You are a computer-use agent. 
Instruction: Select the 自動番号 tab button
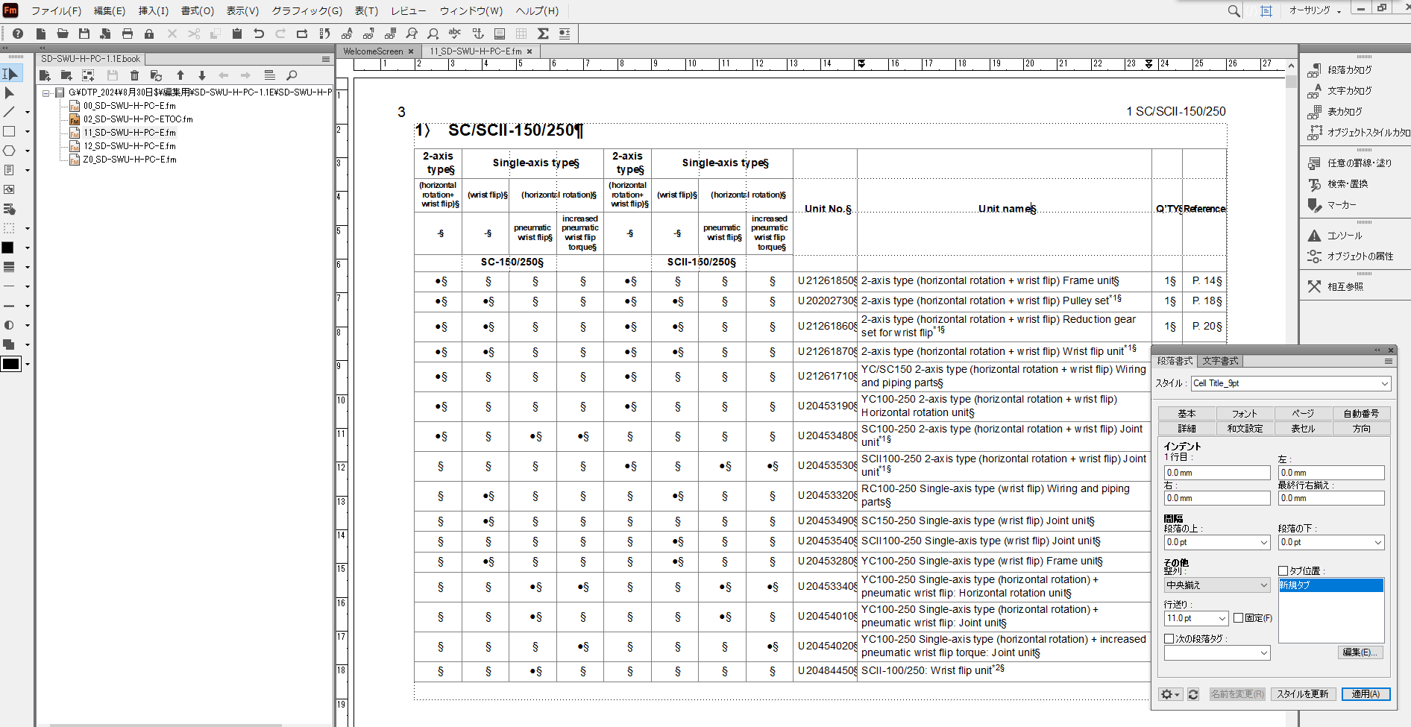coord(1361,414)
